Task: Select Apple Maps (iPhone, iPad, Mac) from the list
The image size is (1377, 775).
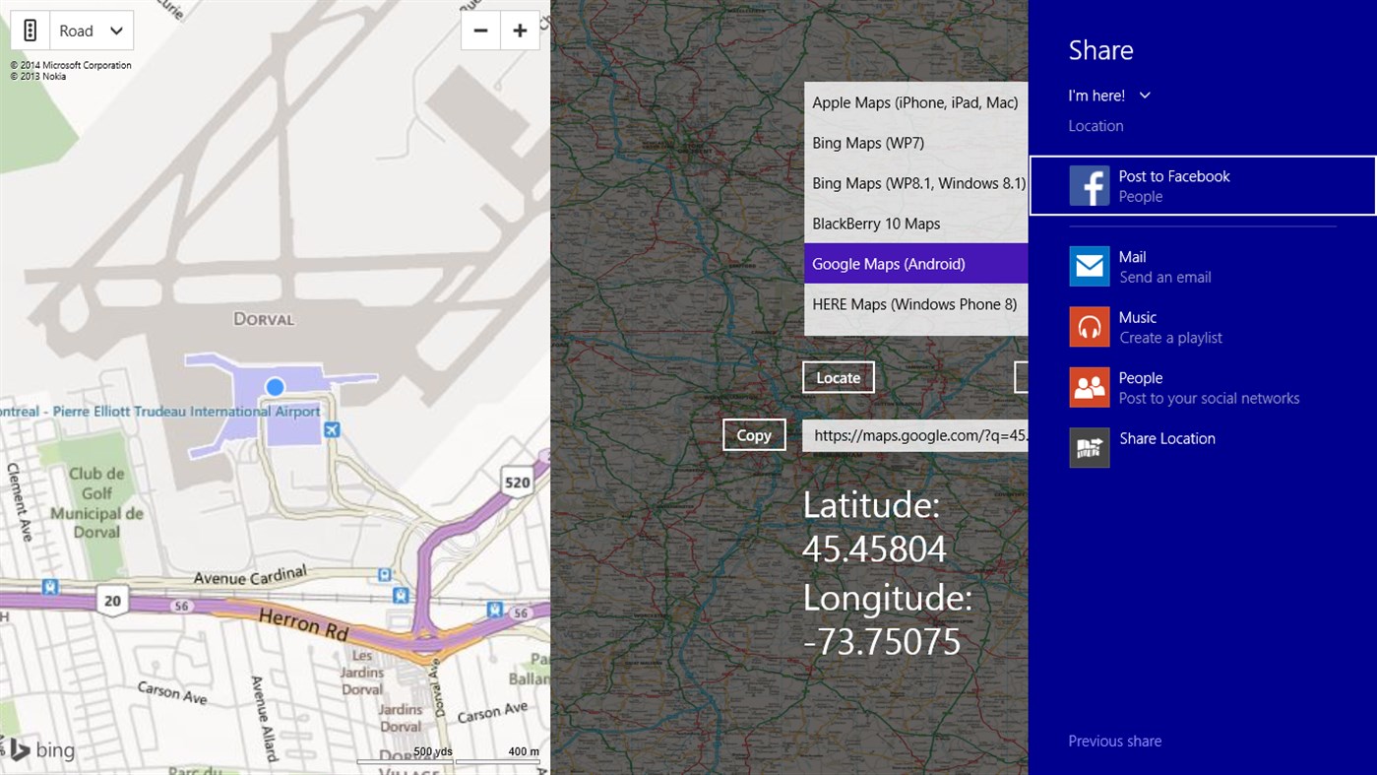Action: pos(913,101)
